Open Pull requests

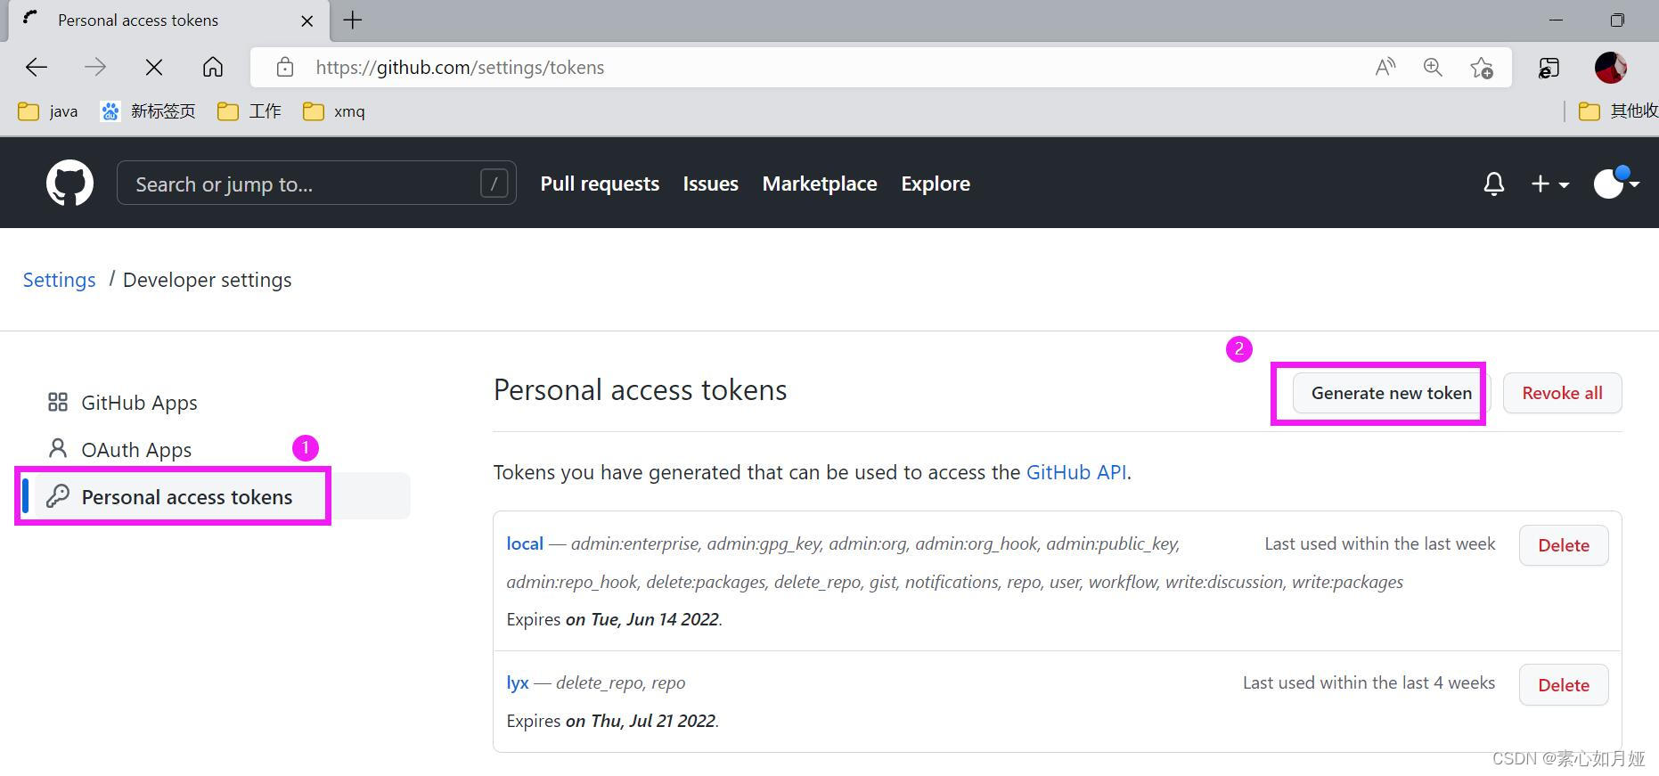coord(600,184)
